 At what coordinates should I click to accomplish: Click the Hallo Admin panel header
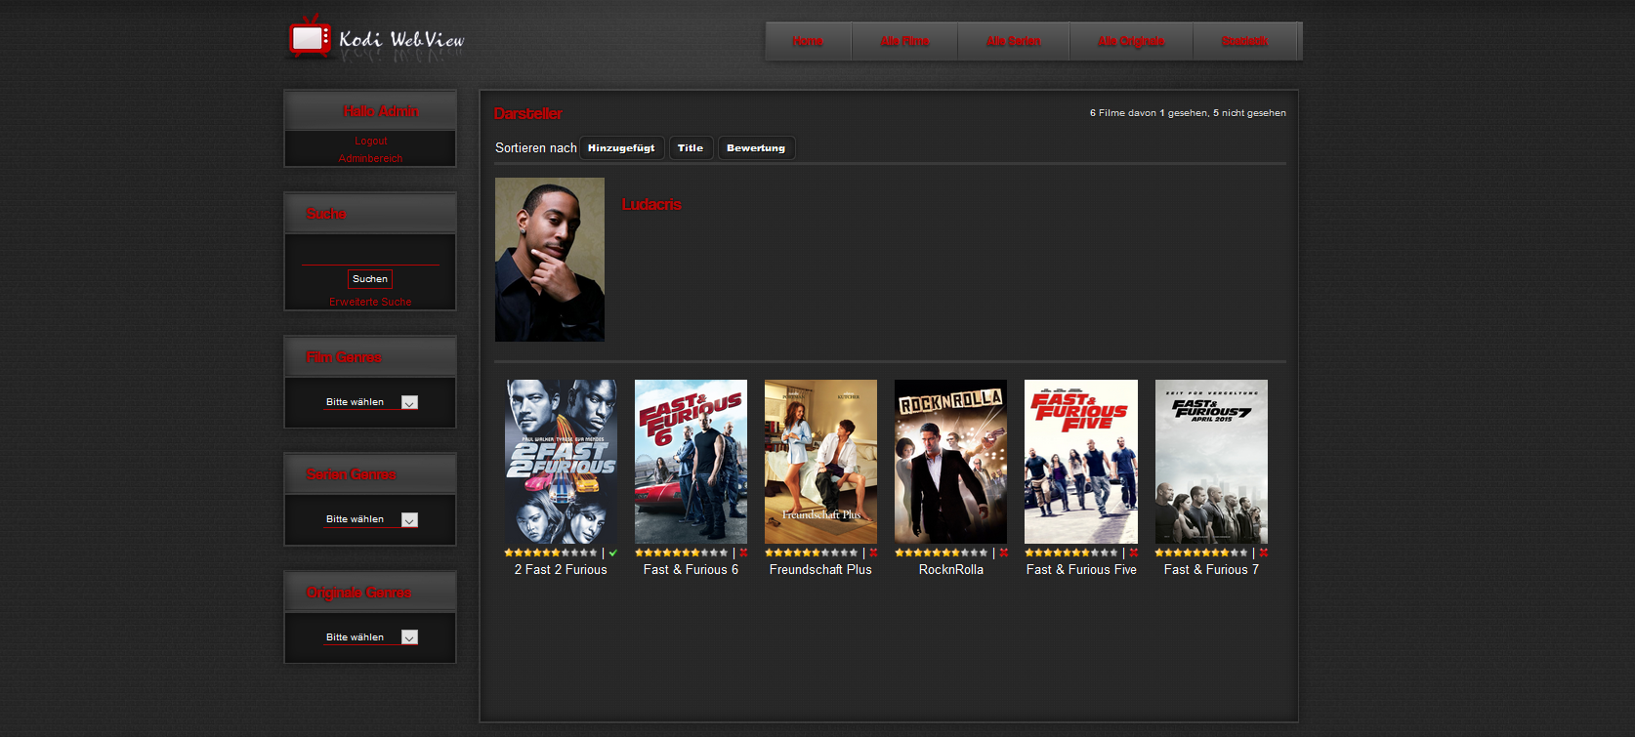tap(370, 110)
